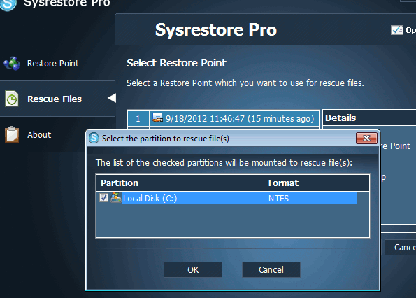Click the Options checklist icon at top right
The width and height of the screenshot is (416, 298).
click(397, 30)
